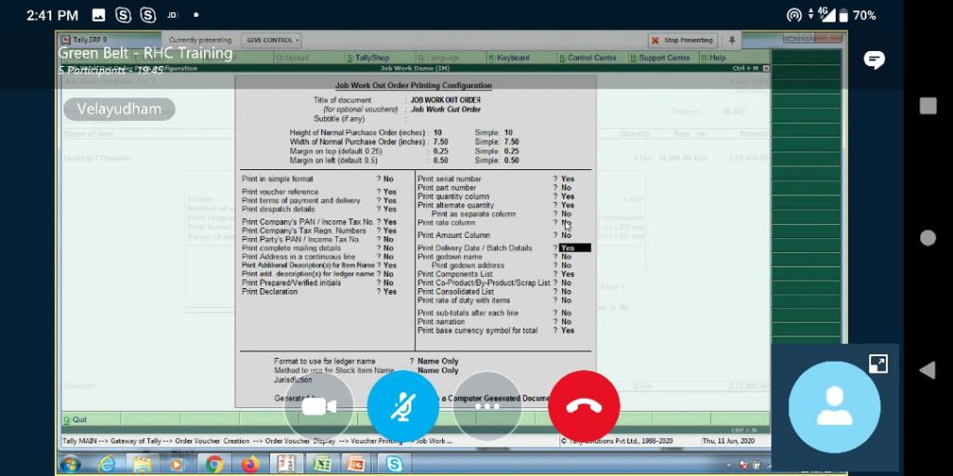This screenshot has height=476, width=953.
Task: Click the Windows Start orb
Action: [x=71, y=465]
